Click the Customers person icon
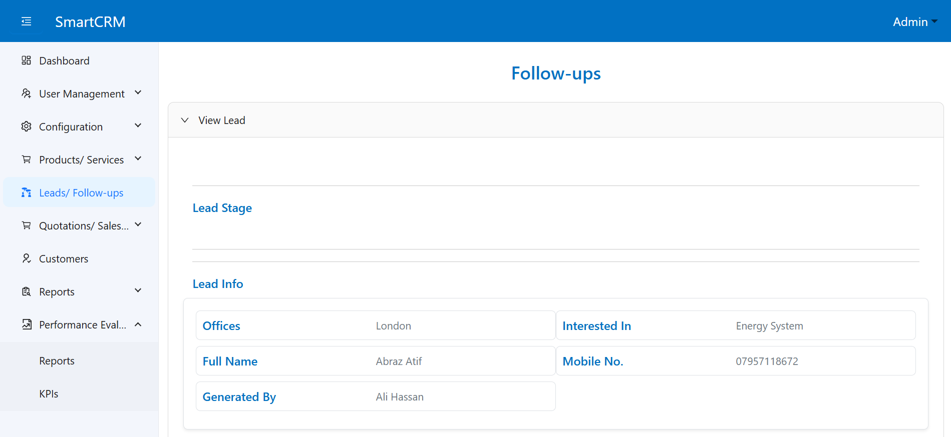 (27, 258)
